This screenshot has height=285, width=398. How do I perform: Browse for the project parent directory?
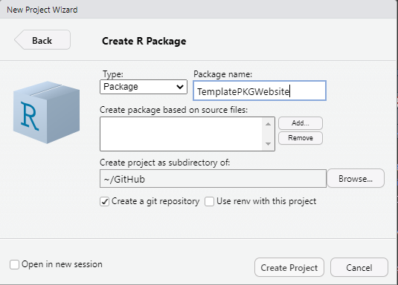(x=356, y=178)
